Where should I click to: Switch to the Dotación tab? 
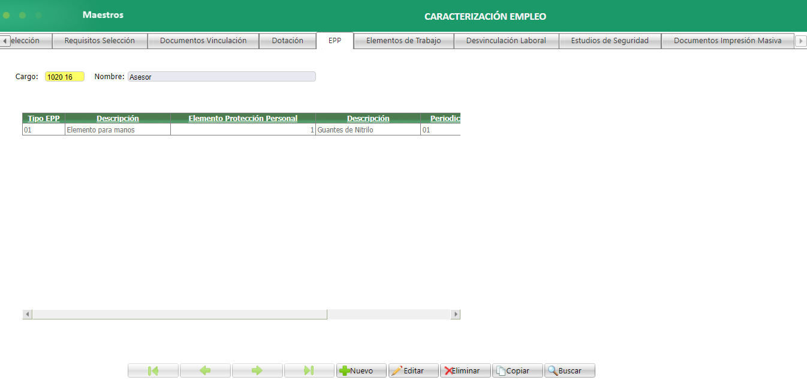[287, 41]
